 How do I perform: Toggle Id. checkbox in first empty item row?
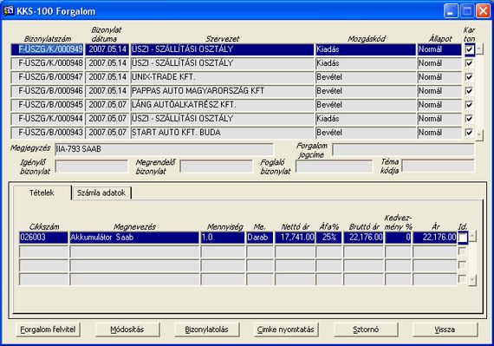[x=462, y=251]
